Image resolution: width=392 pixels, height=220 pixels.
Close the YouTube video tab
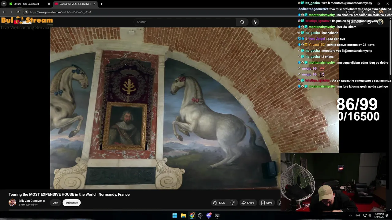pos(94,4)
